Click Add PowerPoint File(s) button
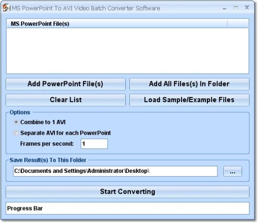This screenshot has height=223, width=258. click(65, 84)
